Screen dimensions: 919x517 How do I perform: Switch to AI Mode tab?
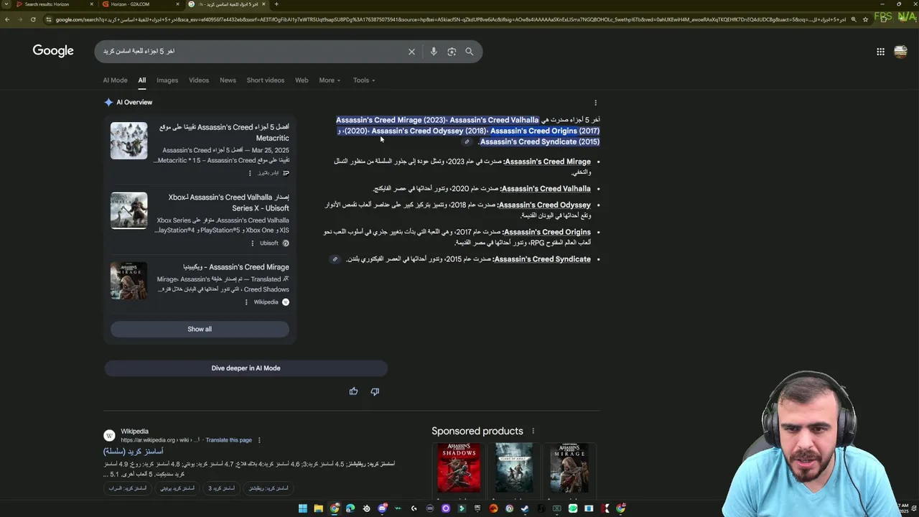[x=115, y=80]
